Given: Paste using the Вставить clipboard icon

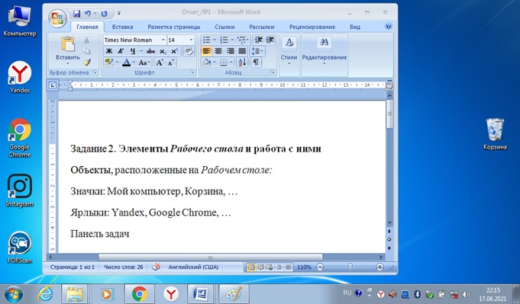Looking at the screenshot, I should (68, 44).
